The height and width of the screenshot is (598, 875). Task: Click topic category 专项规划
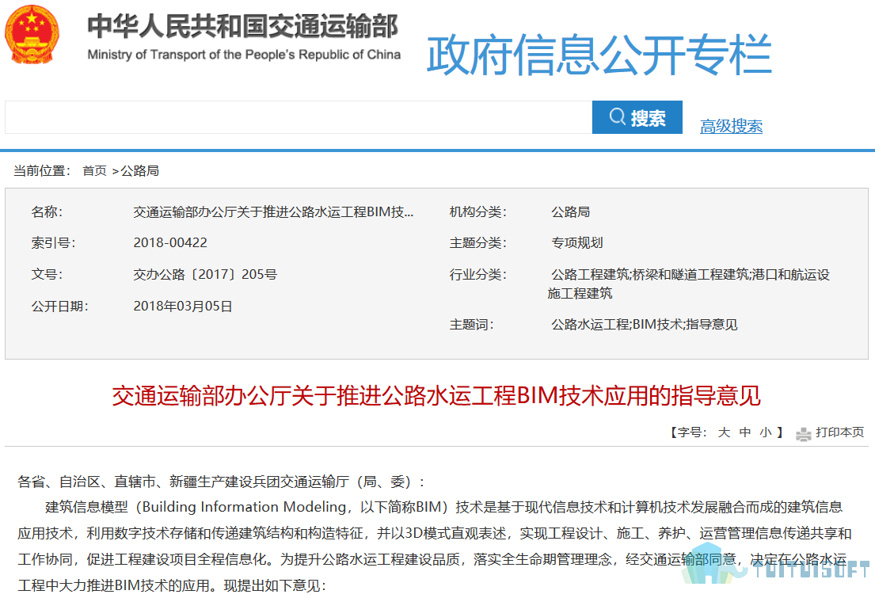[x=577, y=243]
